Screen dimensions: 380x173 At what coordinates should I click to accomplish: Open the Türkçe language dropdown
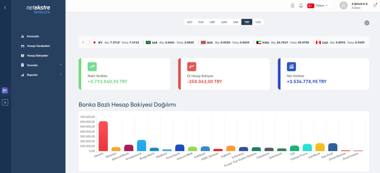[318, 5]
